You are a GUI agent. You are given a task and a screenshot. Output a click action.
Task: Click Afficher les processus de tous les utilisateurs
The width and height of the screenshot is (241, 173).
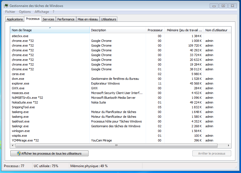(x=49, y=153)
